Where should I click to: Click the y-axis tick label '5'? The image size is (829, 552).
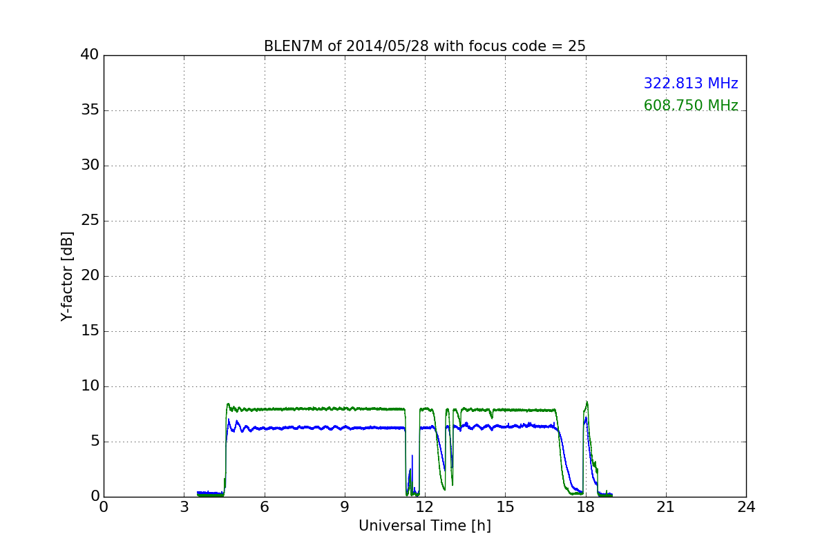pos(95,442)
